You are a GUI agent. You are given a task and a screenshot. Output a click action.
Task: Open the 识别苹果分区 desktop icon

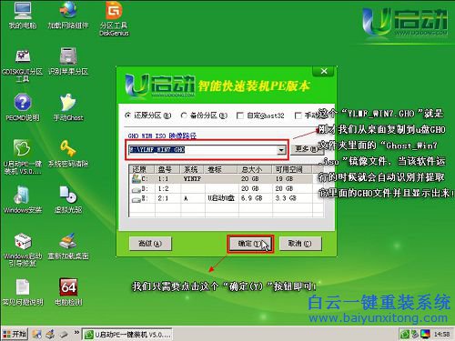coord(68,62)
